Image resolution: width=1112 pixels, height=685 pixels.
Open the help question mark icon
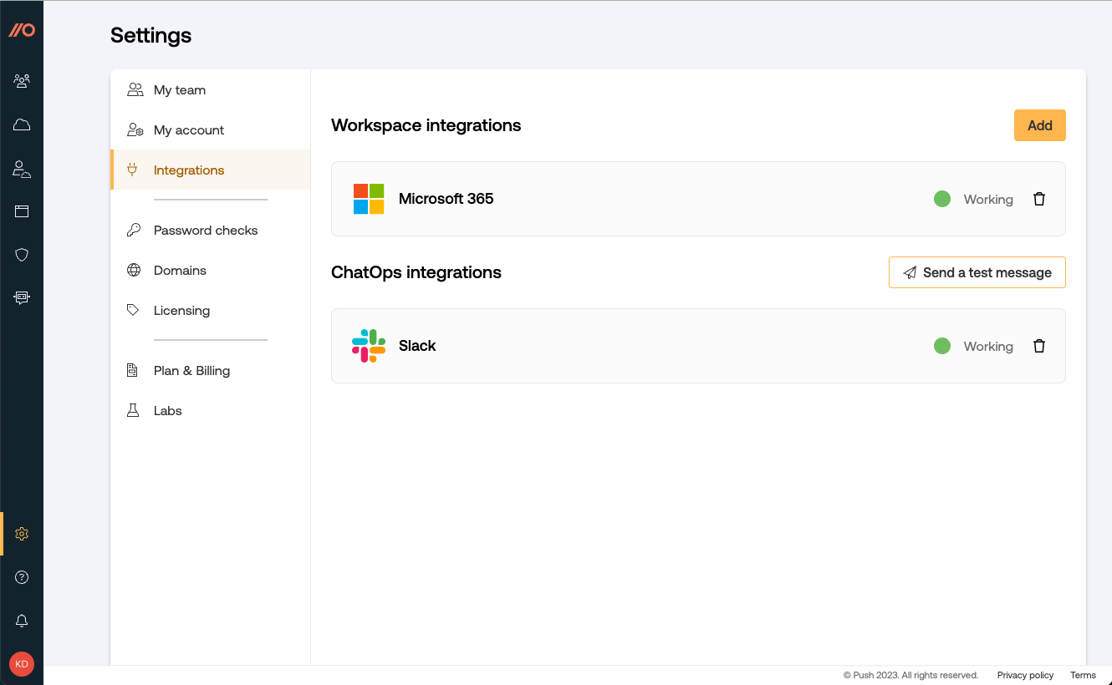[22, 577]
